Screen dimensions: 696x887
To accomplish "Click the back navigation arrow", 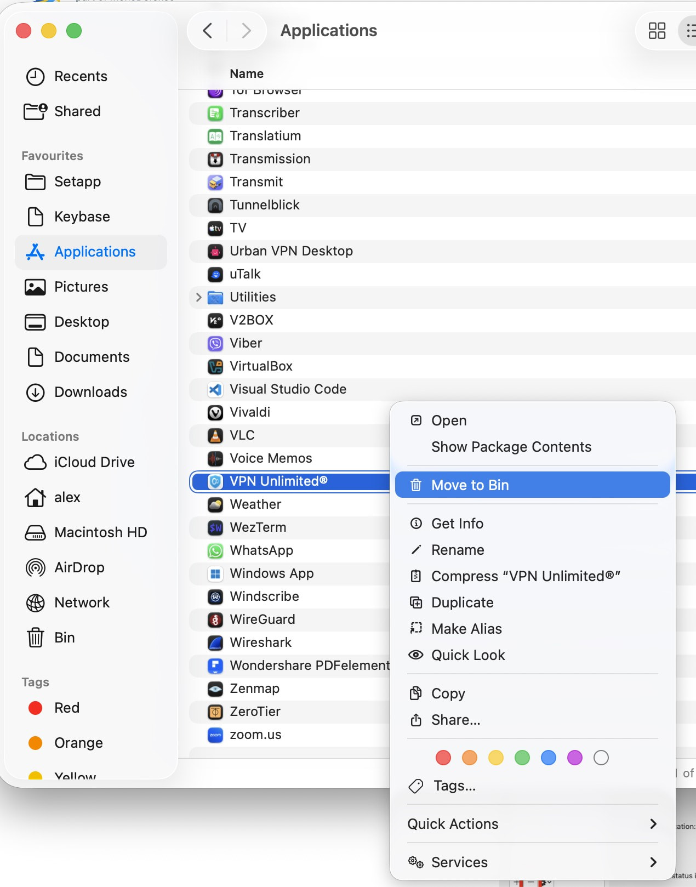I will [208, 31].
